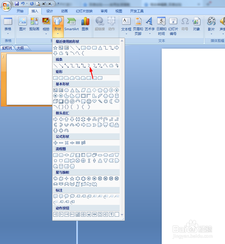Select the quad arrow in 箭头总汇
The image size is (225, 244).
click(x=89, y=119)
